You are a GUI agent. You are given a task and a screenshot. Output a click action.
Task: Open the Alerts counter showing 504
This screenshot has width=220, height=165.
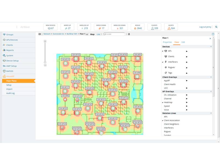[171, 27]
